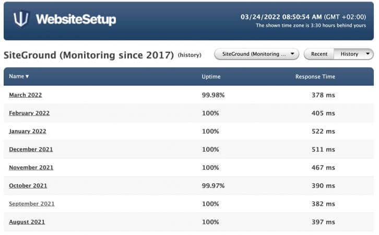Open the October 2021 report
The width and height of the screenshot is (379, 235).
[28, 186]
